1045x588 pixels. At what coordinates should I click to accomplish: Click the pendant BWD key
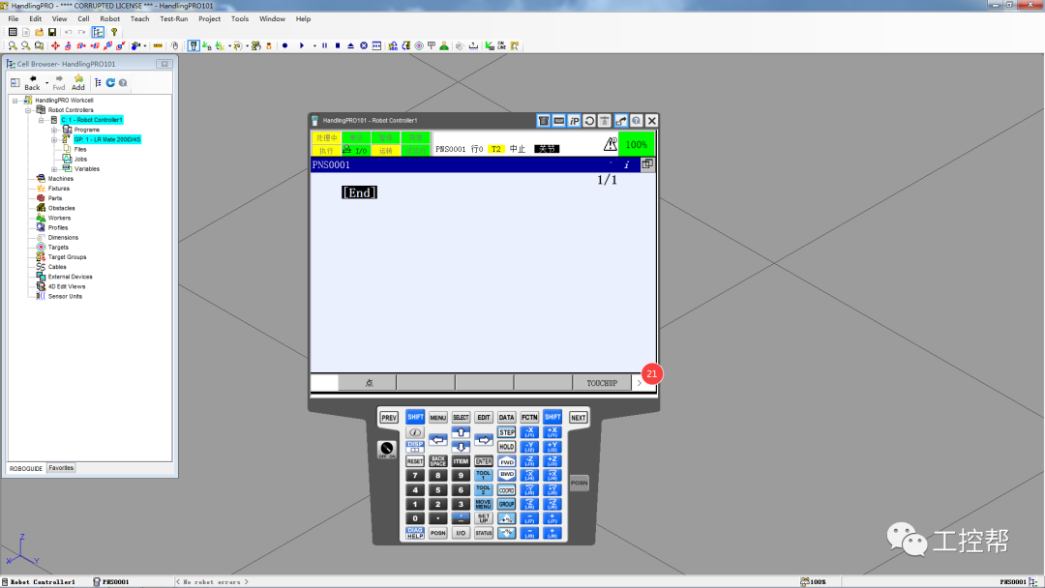coord(506,475)
